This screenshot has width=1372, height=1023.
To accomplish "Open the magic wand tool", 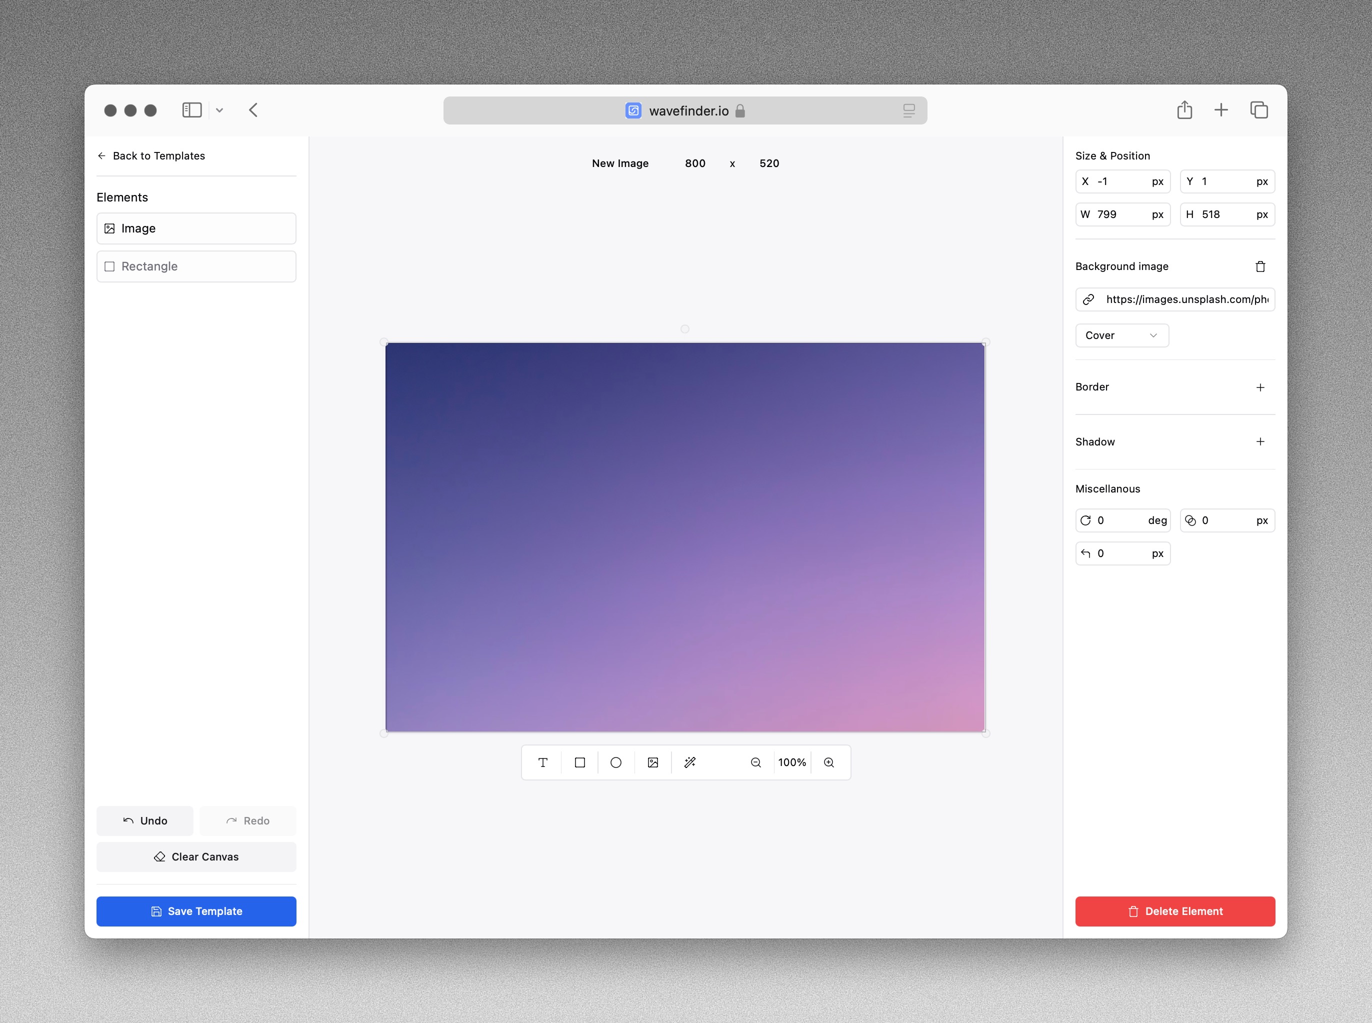I will coord(689,762).
